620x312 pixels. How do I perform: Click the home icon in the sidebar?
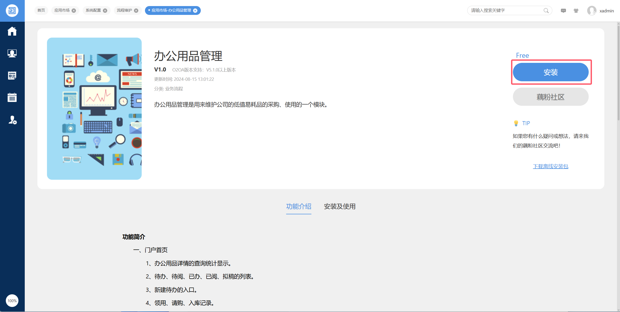(12, 31)
